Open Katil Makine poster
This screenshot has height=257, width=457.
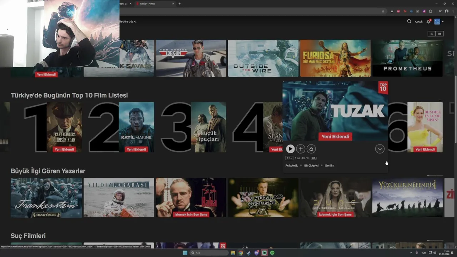click(136, 127)
